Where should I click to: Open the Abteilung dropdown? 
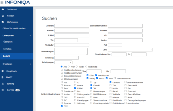66,58
